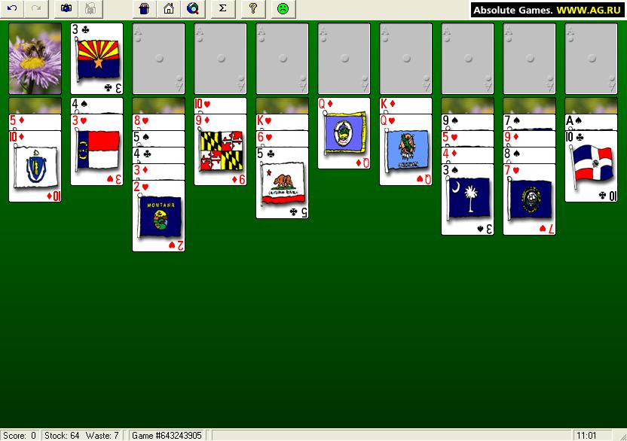Click the 4 of spades card
The height and width of the screenshot is (441, 627).
(96, 106)
